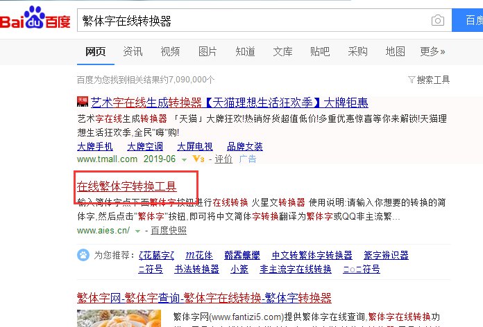Click the 百度为您找到相关结果约7,090,000个 text
483x327 pixels.
coord(146,80)
